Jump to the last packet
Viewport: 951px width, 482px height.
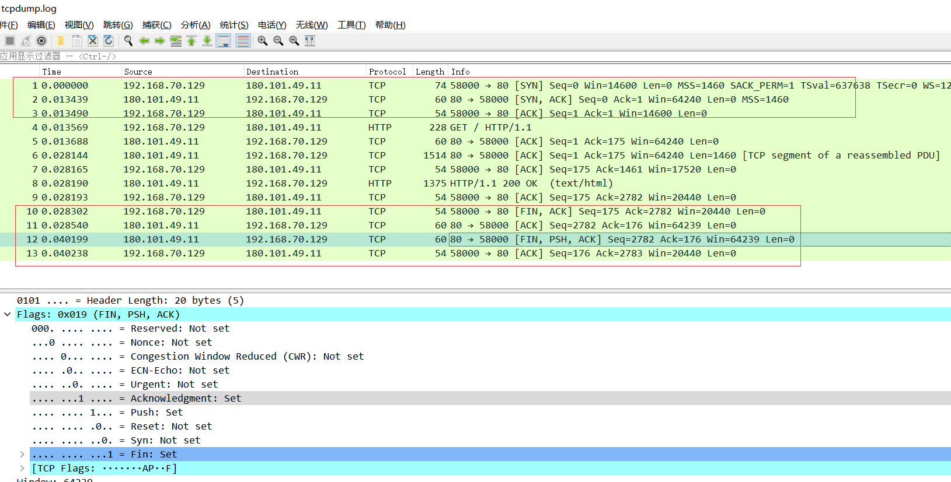pyautogui.click(x=207, y=41)
